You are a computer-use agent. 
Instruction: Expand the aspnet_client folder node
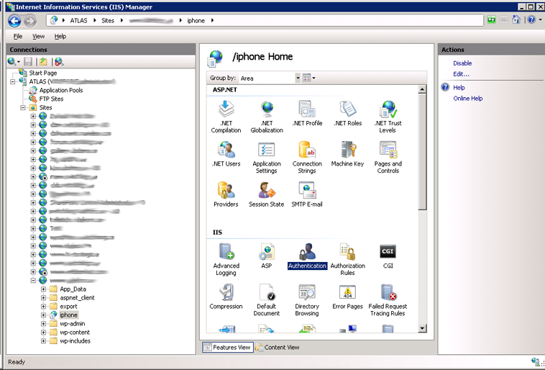click(x=43, y=297)
